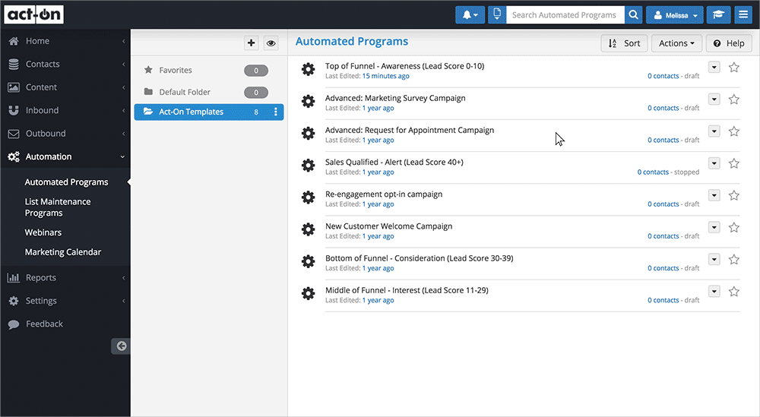Click the Search Automated Programs field
The image size is (760, 417).
(x=565, y=15)
